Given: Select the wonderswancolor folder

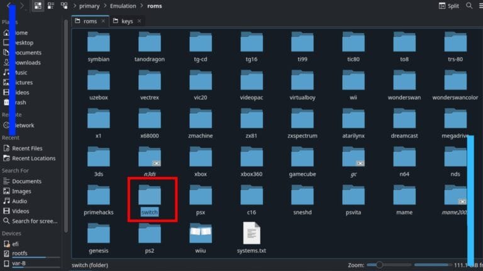Looking at the screenshot, I should pos(455,85).
